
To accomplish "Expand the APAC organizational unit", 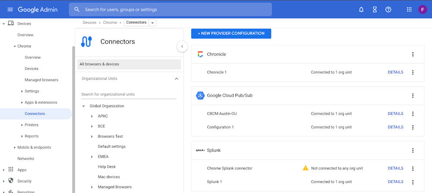I will [x=92, y=117].
